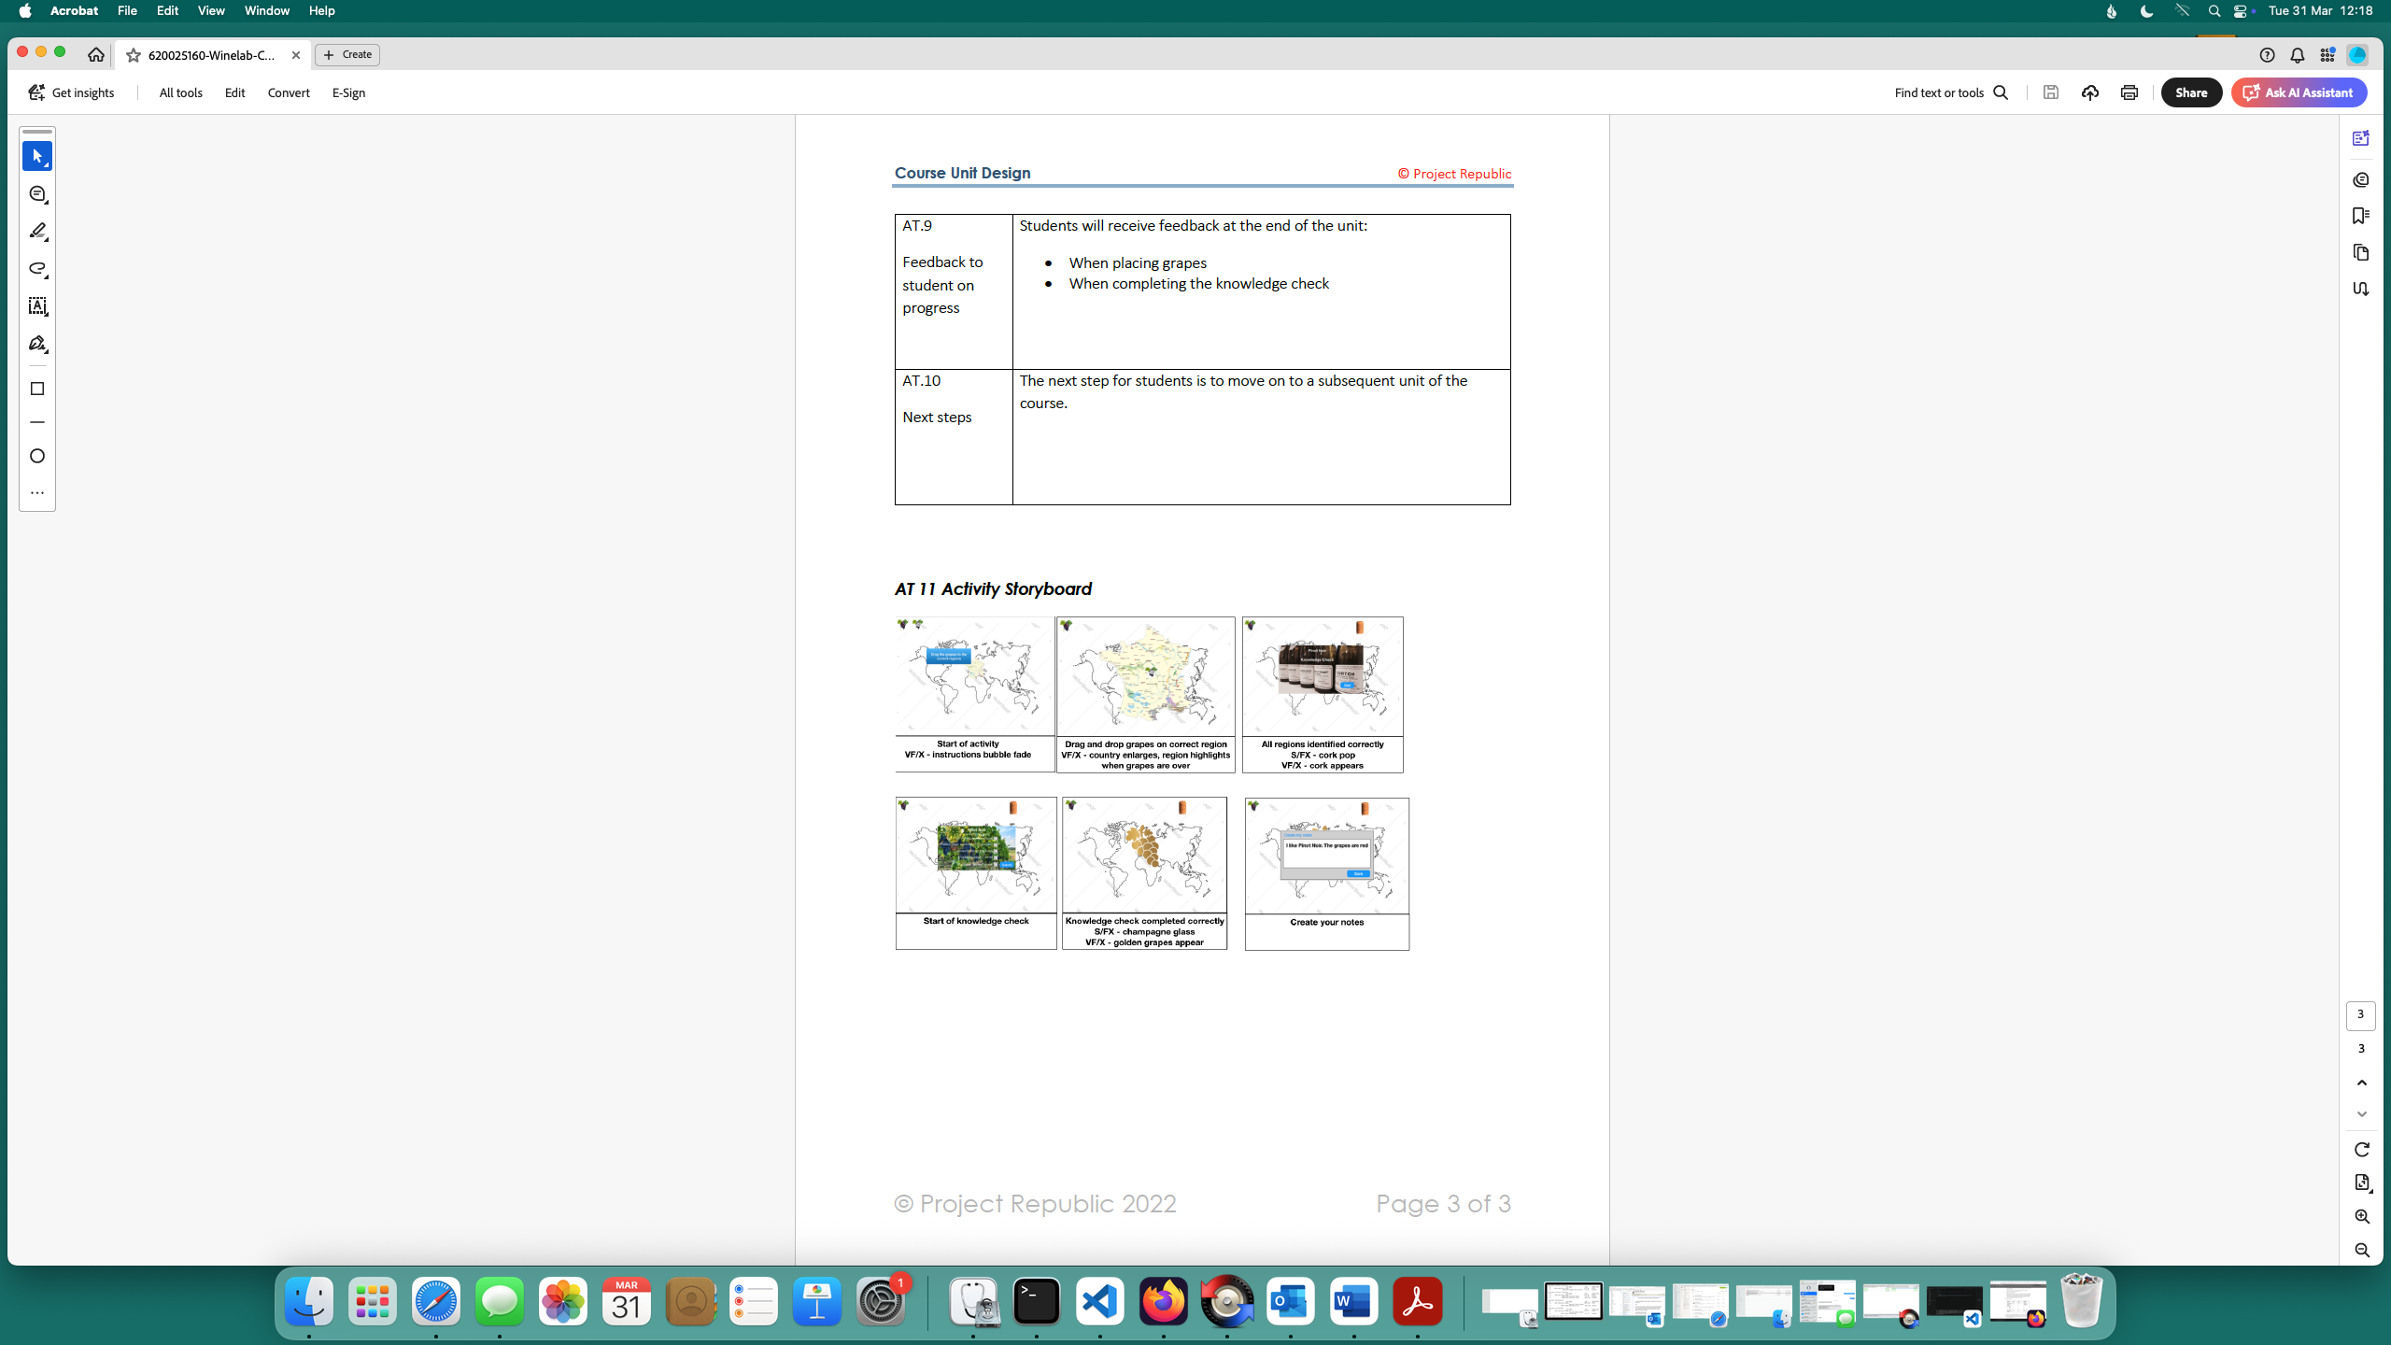Expand more tools ellipsis in toolbar
Screen dimensions: 2391x1345
tap(37, 492)
